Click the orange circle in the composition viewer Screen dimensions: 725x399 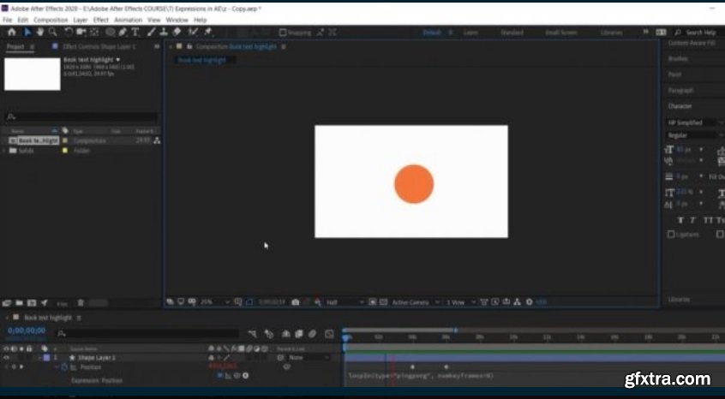413,184
